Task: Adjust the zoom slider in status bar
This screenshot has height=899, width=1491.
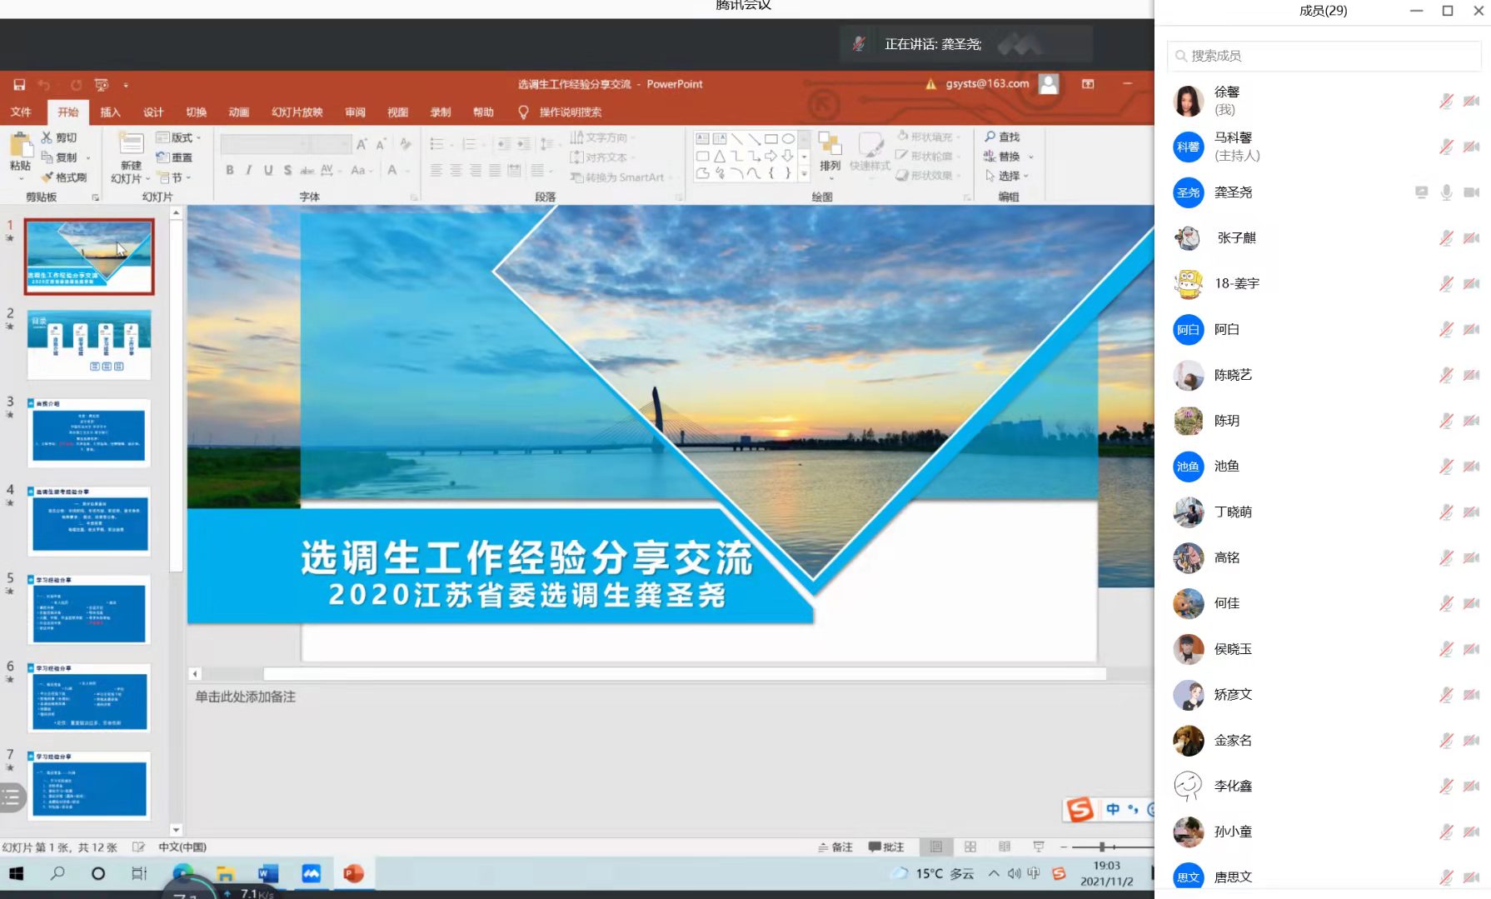Action: click(x=1101, y=847)
